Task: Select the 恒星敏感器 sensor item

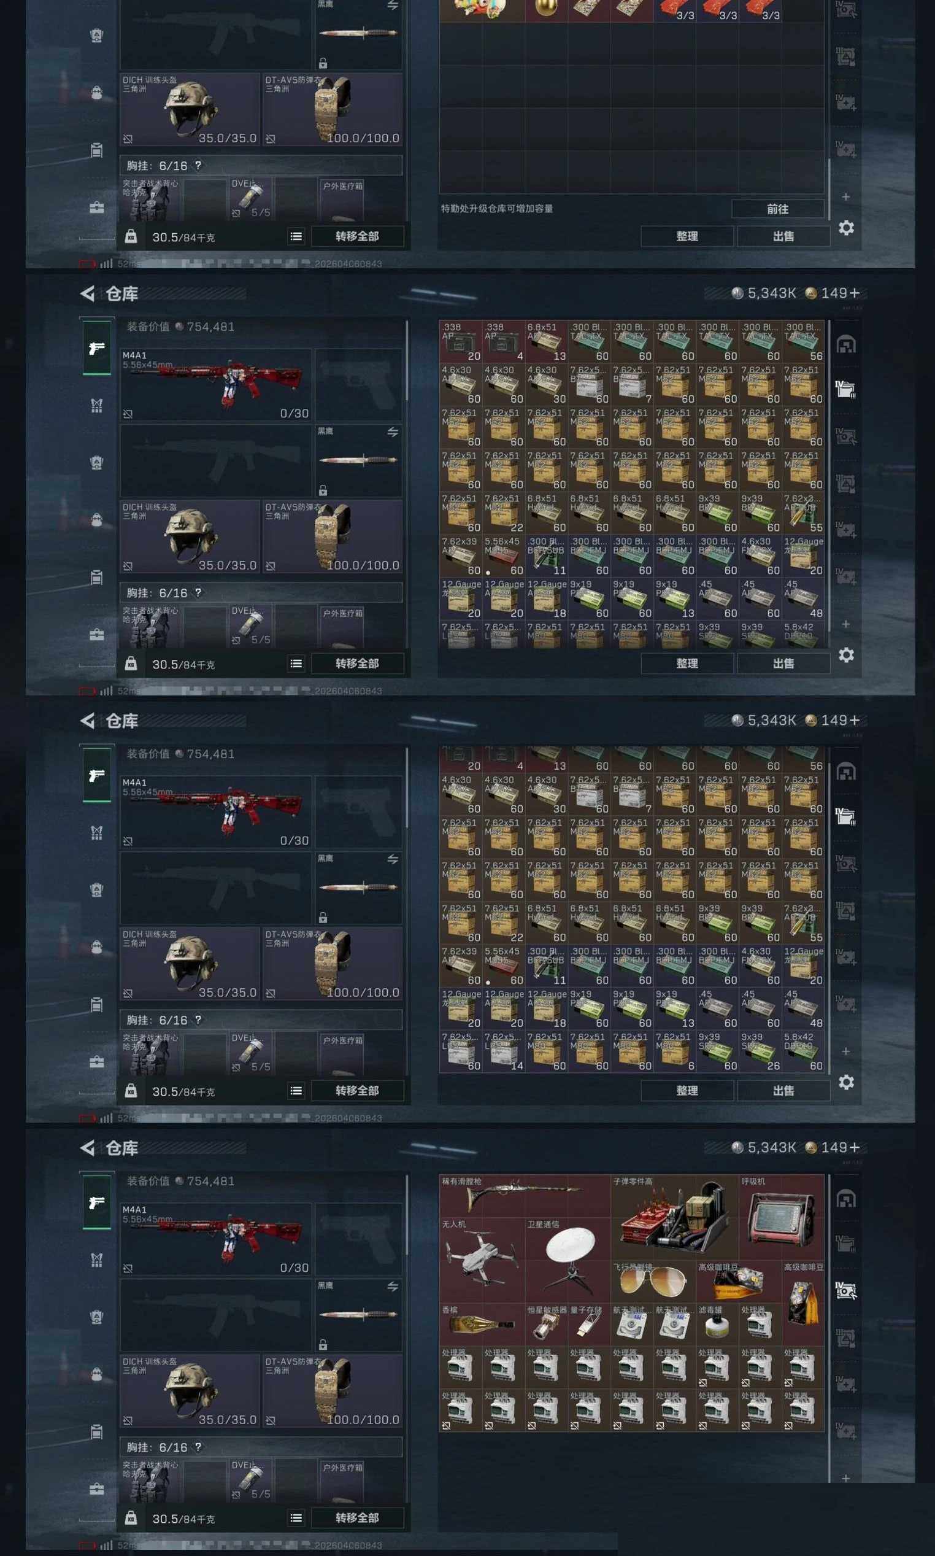Action: click(546, 1324)
